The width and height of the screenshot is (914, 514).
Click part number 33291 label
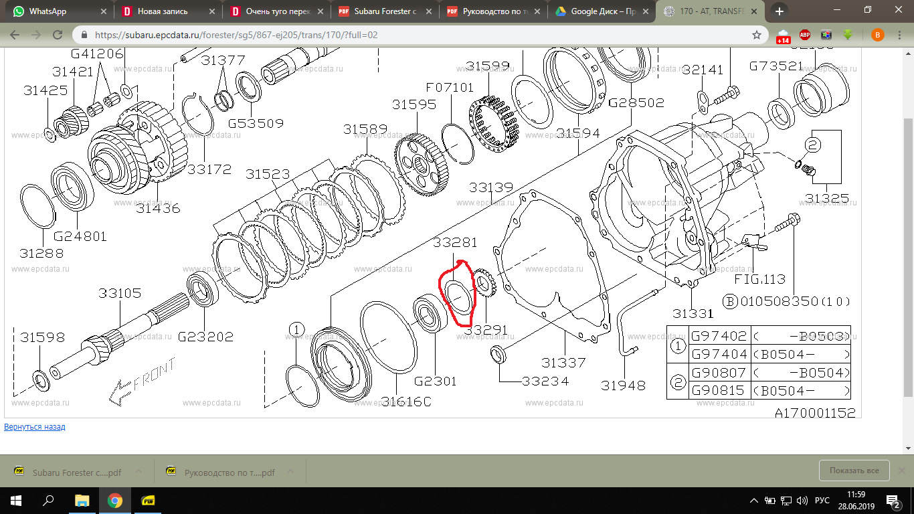pos(486,330)
